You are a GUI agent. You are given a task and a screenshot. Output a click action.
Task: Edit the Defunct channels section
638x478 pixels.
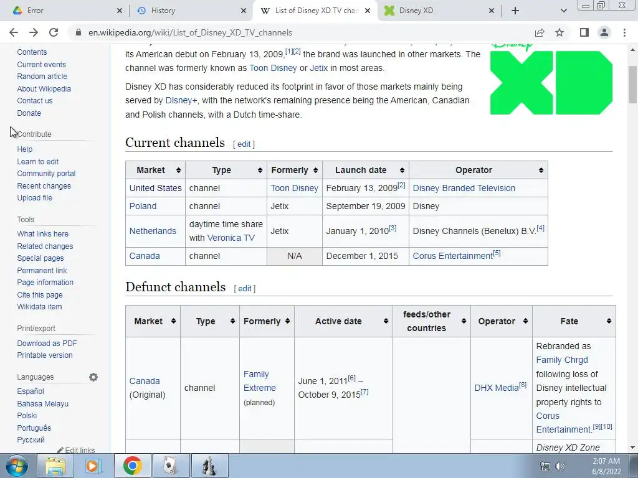pos(244,288)
